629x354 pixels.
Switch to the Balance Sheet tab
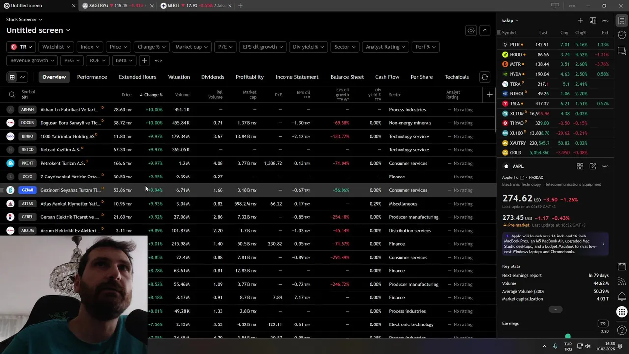tap(347, 77)
